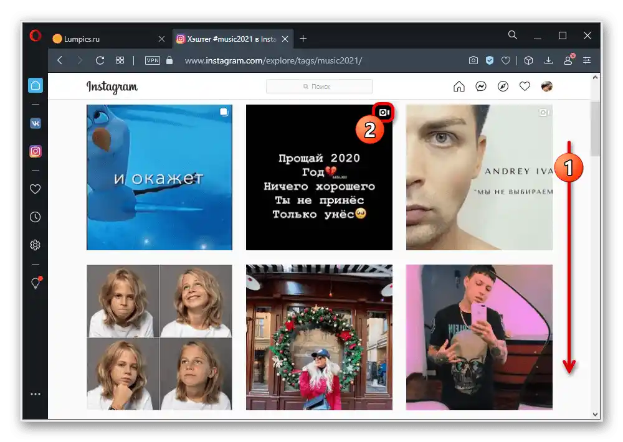Open the tab tiling grid panel
Viewport: 623px width, 442px height.
[120, 60]
